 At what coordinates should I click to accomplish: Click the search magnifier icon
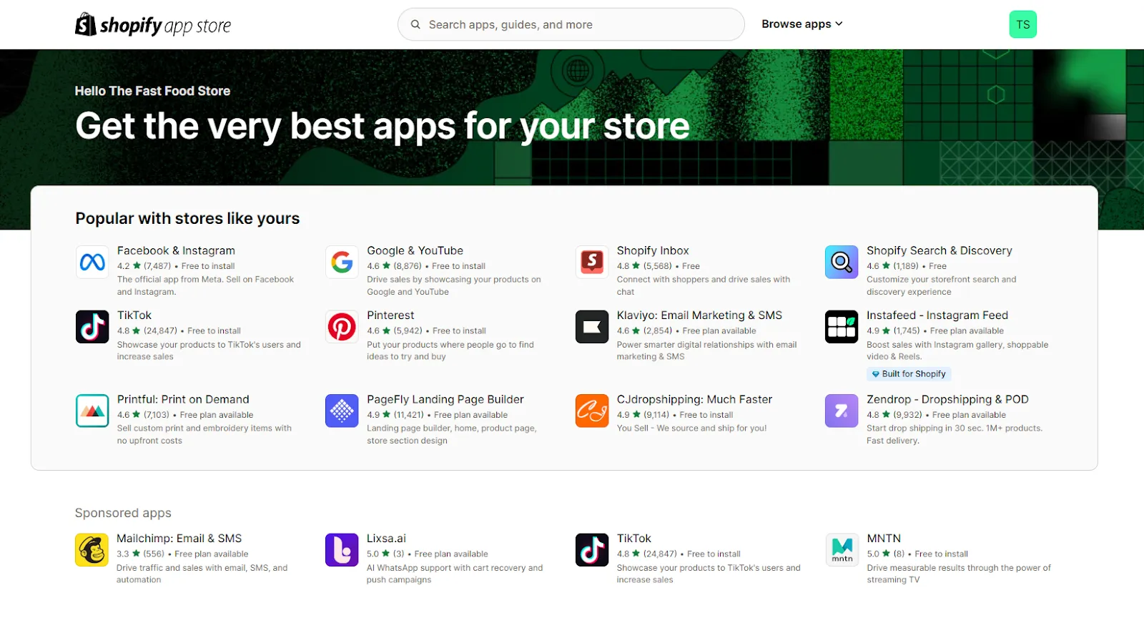(415, 24)
